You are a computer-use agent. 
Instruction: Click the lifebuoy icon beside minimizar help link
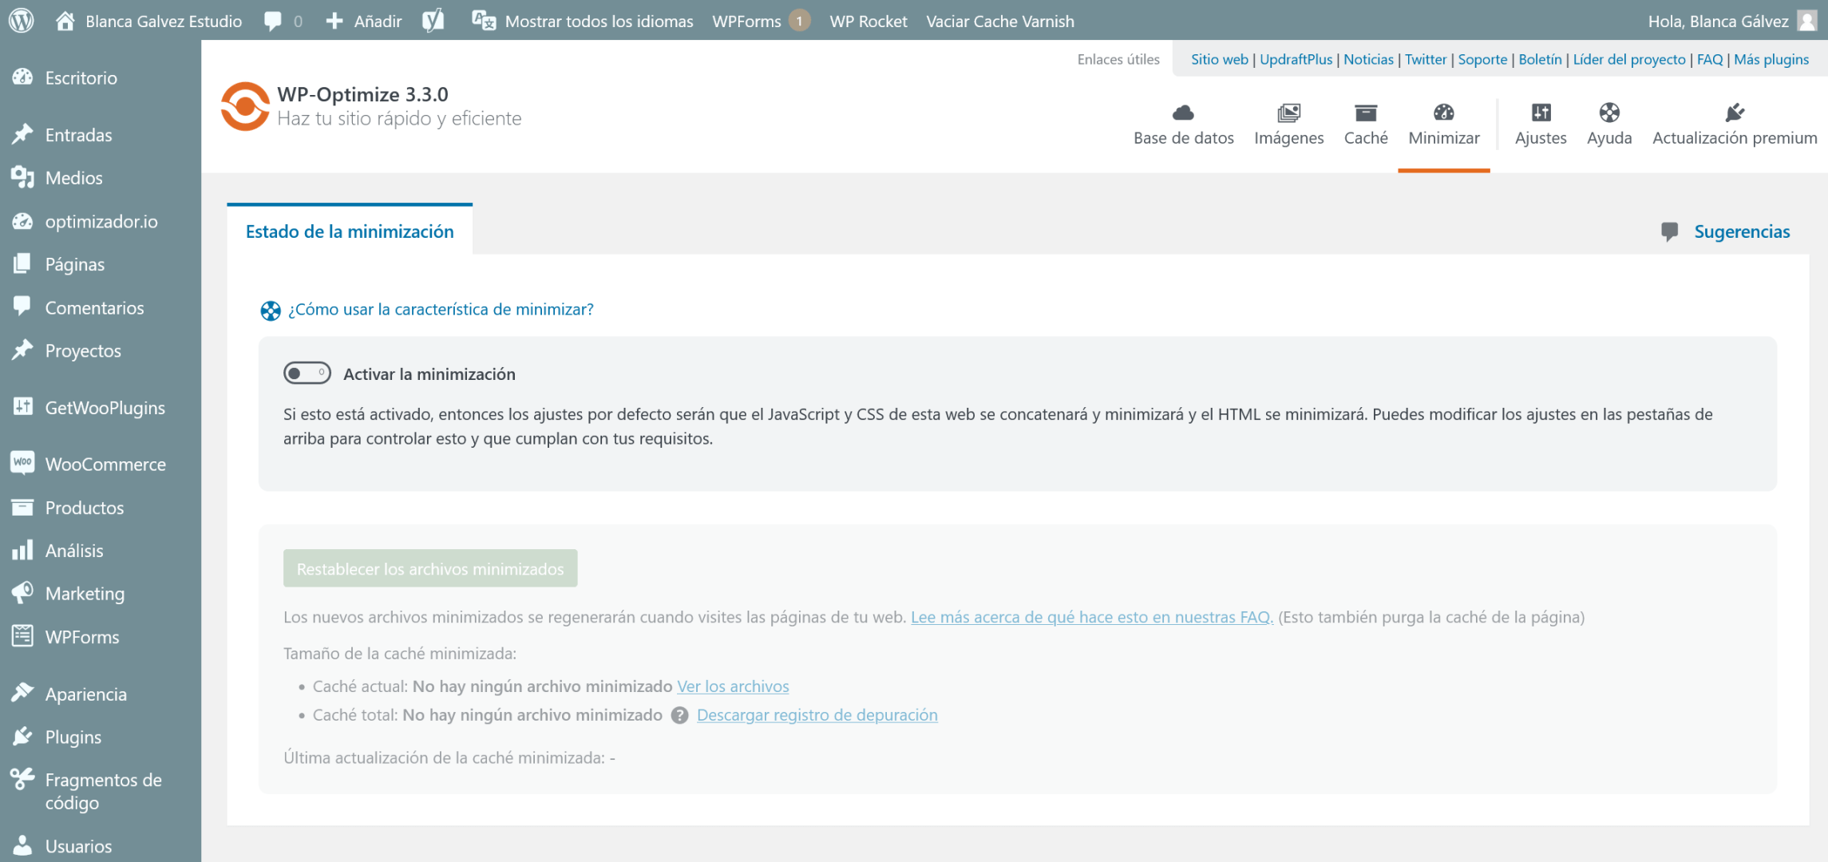click(x=271, y=310)
